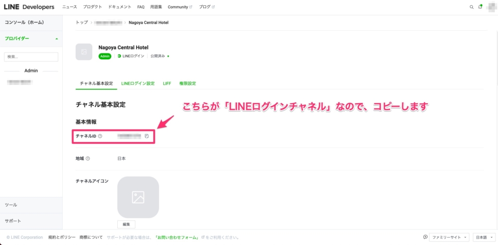Image resolution: width=498 pixels, height=245 pixels.
Task: Click the 編集 button under channel icon
Action: point(126,224)
